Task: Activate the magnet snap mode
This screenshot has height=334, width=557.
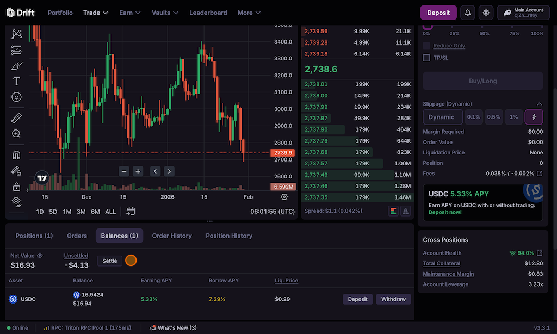Action: [x=16, y=155]
